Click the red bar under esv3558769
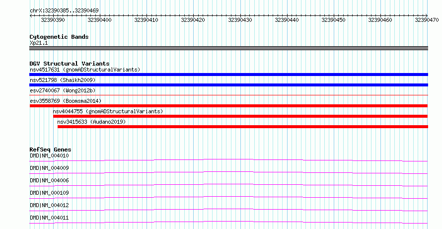This screenshot has width=442, height=229. (228, 106)
